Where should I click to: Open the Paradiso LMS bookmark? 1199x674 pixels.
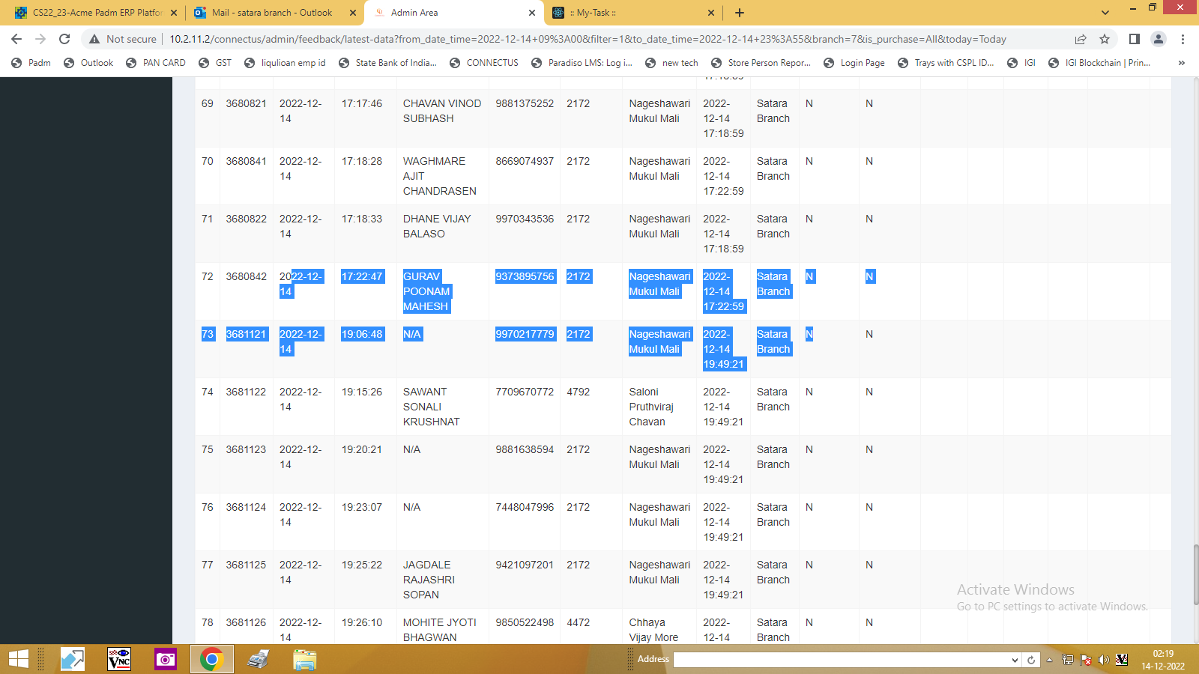coord(582,63)
